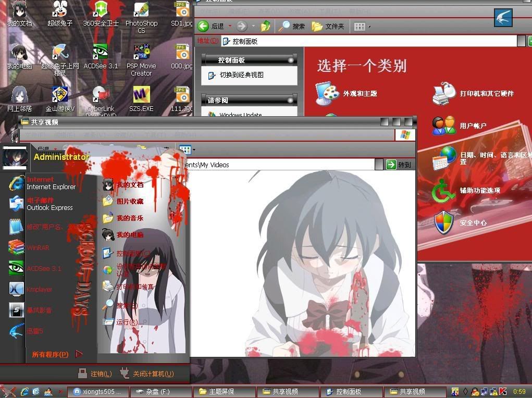
Task: Open 用户帐户 category in Control Panel
Action: coord(460,126)
